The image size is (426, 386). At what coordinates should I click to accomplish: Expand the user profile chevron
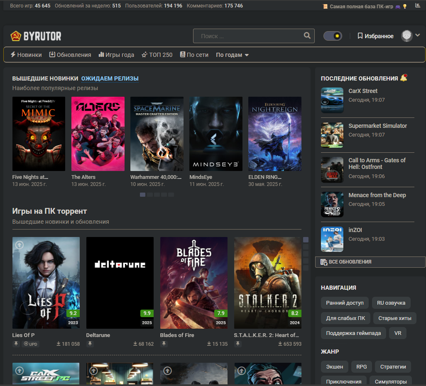[x=418, y=35]
